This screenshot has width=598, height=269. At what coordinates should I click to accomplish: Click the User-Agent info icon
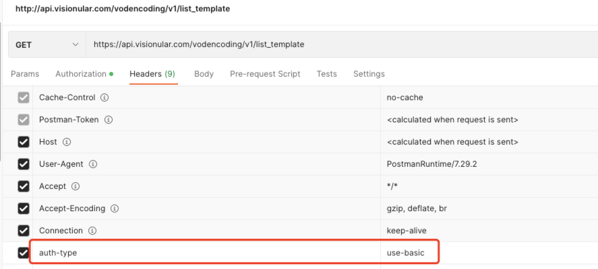93,164
